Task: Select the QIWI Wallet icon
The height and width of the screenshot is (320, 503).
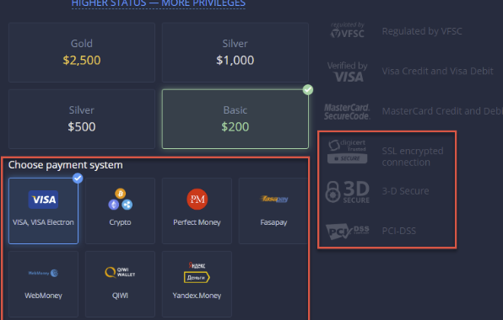Action: (x=120, y=272)
